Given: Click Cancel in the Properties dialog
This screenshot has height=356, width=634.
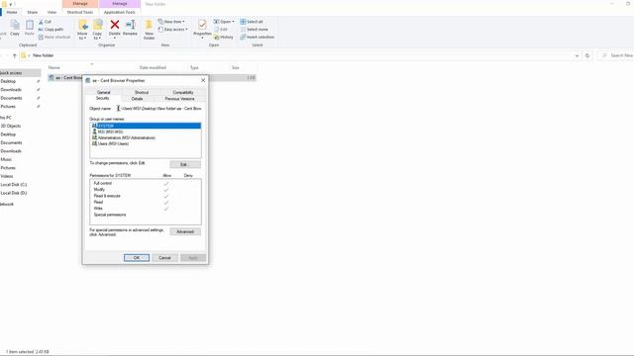Looking at the screenshot, I should (165, 257).
